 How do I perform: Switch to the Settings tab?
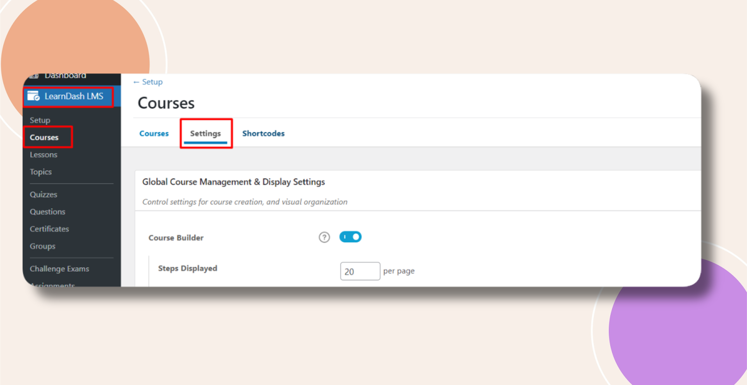tap(205, 133)
